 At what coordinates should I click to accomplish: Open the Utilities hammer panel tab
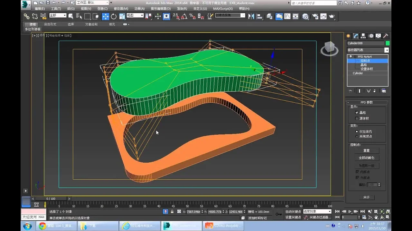(385, 36)
